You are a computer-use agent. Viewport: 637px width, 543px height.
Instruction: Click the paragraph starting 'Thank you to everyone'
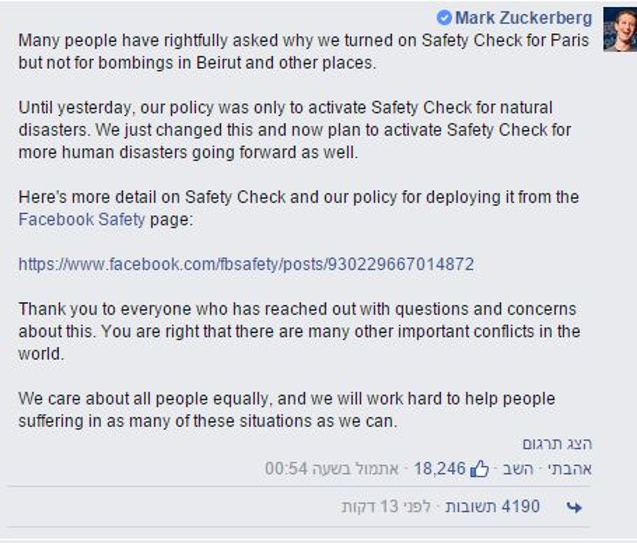[299, 331]
